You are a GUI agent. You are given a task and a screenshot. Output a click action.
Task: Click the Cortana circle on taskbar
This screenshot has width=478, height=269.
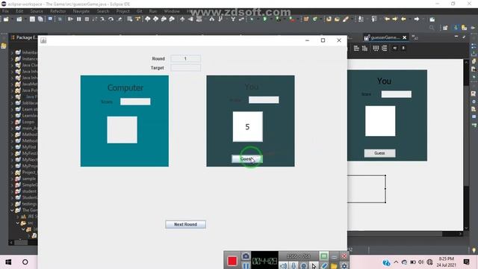(25, 262)
